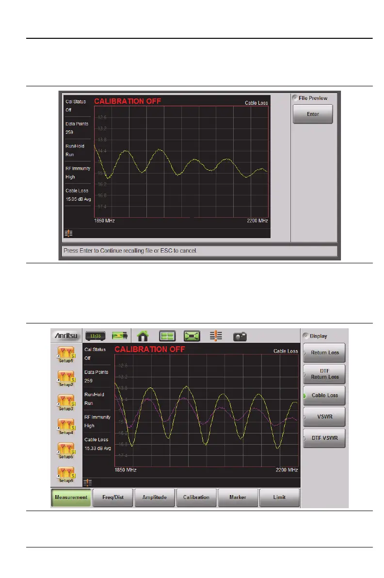Open the Marker main menu
The width and height of the screenshot is (384, 578).
click(x=238, y=498)
